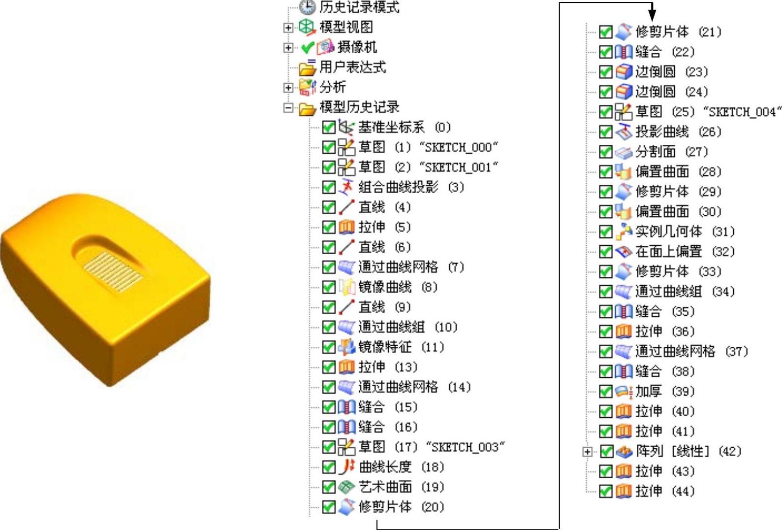Select the 直线 (9) label
Screen dimensions: 782x530
click(384, 307)
